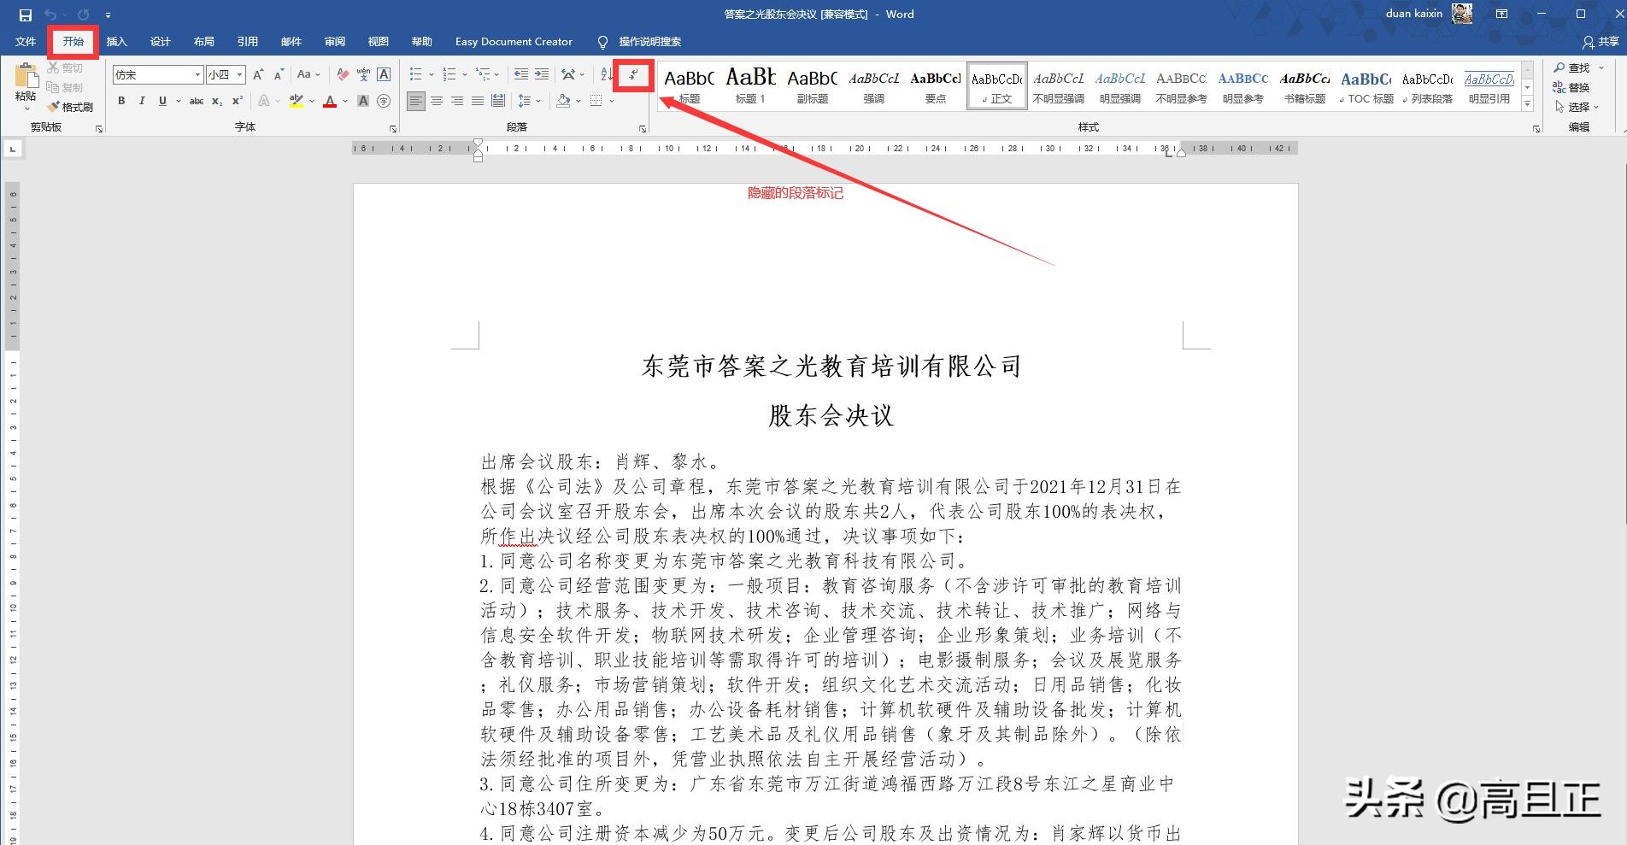Screen dimensions: 1627x845
Task: Toggle italic formatting
Action: click(x=142, y=101)
